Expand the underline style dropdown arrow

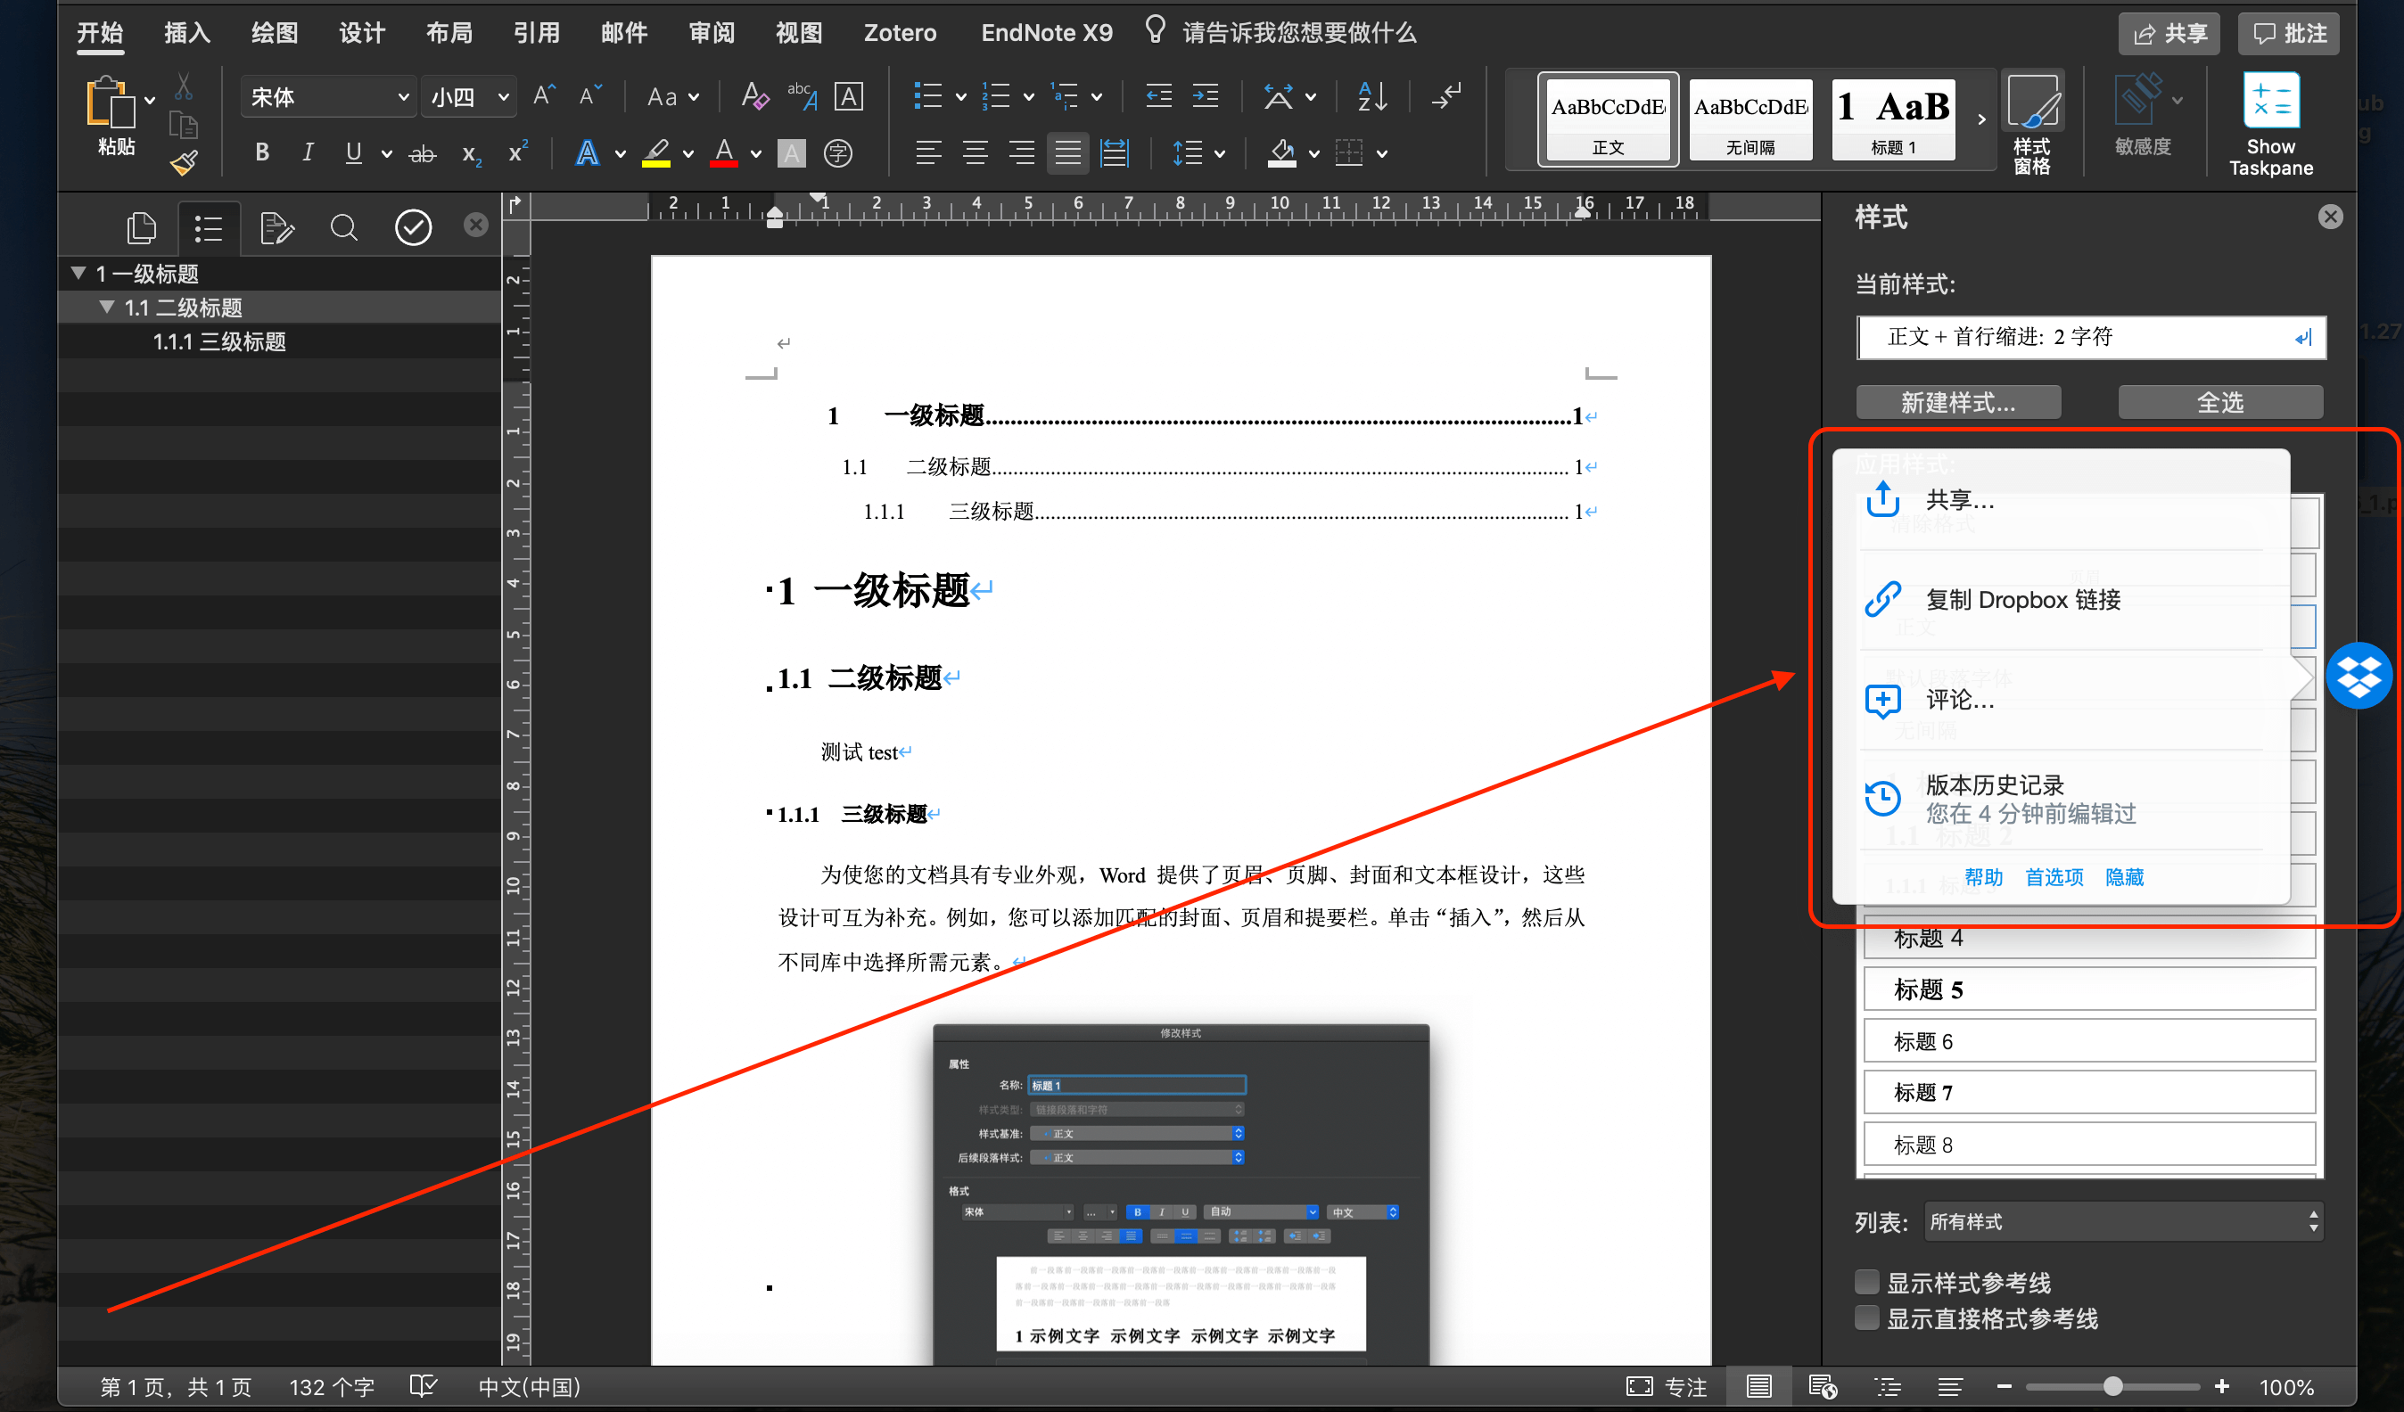coord(386,153)
